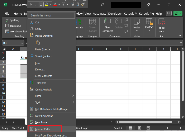Apply yellow fill color highlight icon
This screenshot has width=185, height=137.
point(47,4)
